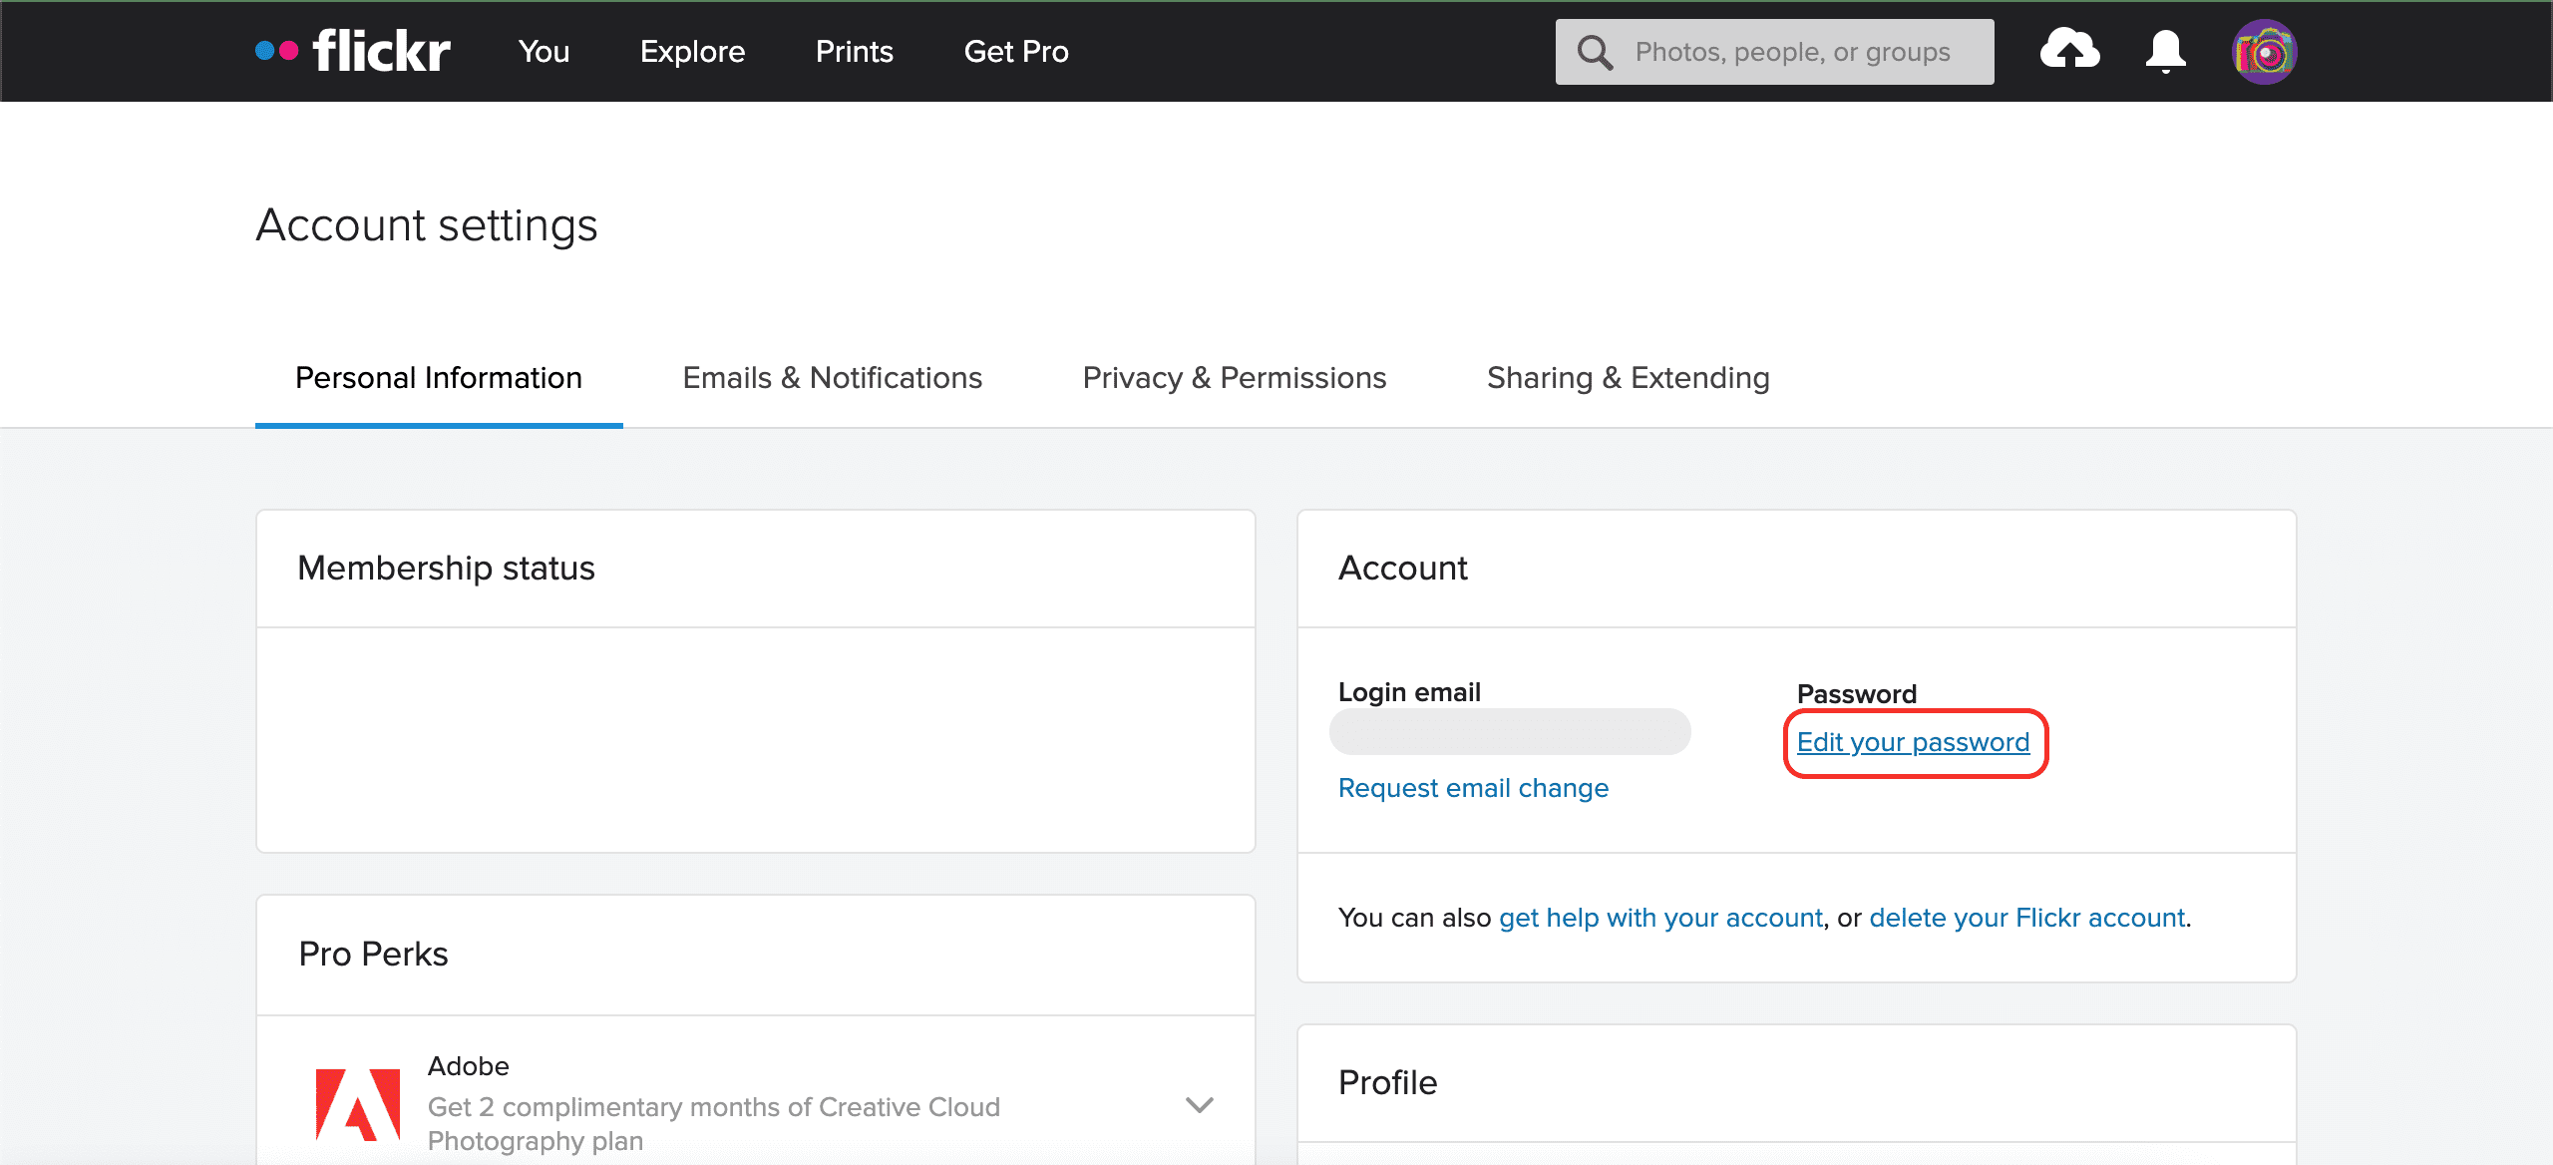Click Get Pro in navigation
2553x1165 pixels.
(x=1015, y=52)
